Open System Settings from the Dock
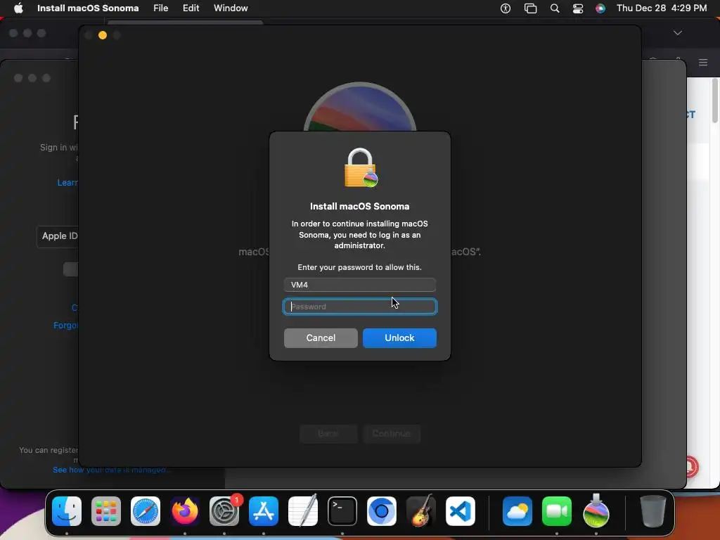The image size is (720, 540). (224, 510)
